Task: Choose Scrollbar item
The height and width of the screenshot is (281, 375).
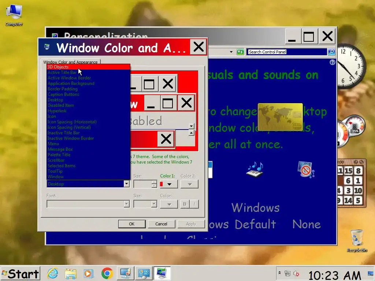Action: point(89,160)
